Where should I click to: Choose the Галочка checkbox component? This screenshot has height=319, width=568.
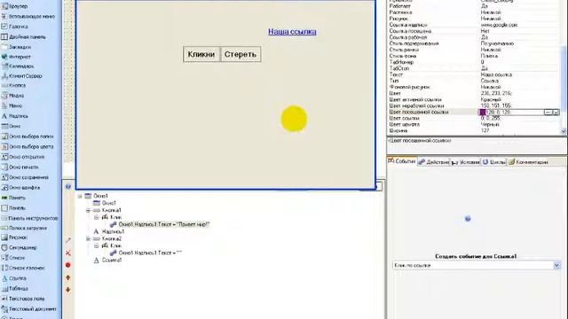click(14, 27)
